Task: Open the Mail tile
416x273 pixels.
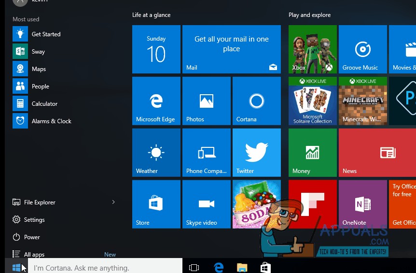Action: (x=231, y=49)
